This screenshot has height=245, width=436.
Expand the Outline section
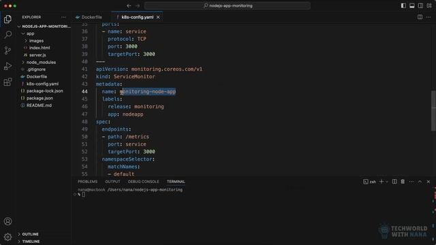coord(30,234)
